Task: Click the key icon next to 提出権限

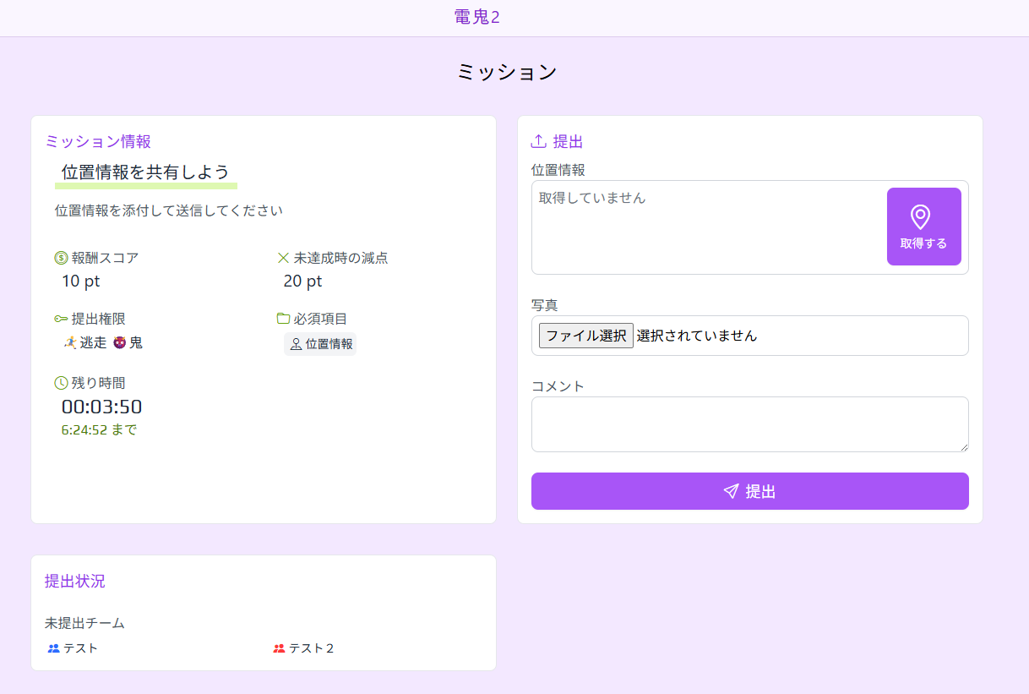Action: 61,319
